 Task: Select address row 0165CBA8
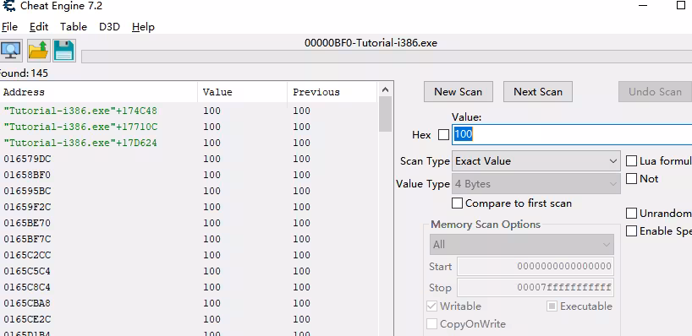click(189, 303)
